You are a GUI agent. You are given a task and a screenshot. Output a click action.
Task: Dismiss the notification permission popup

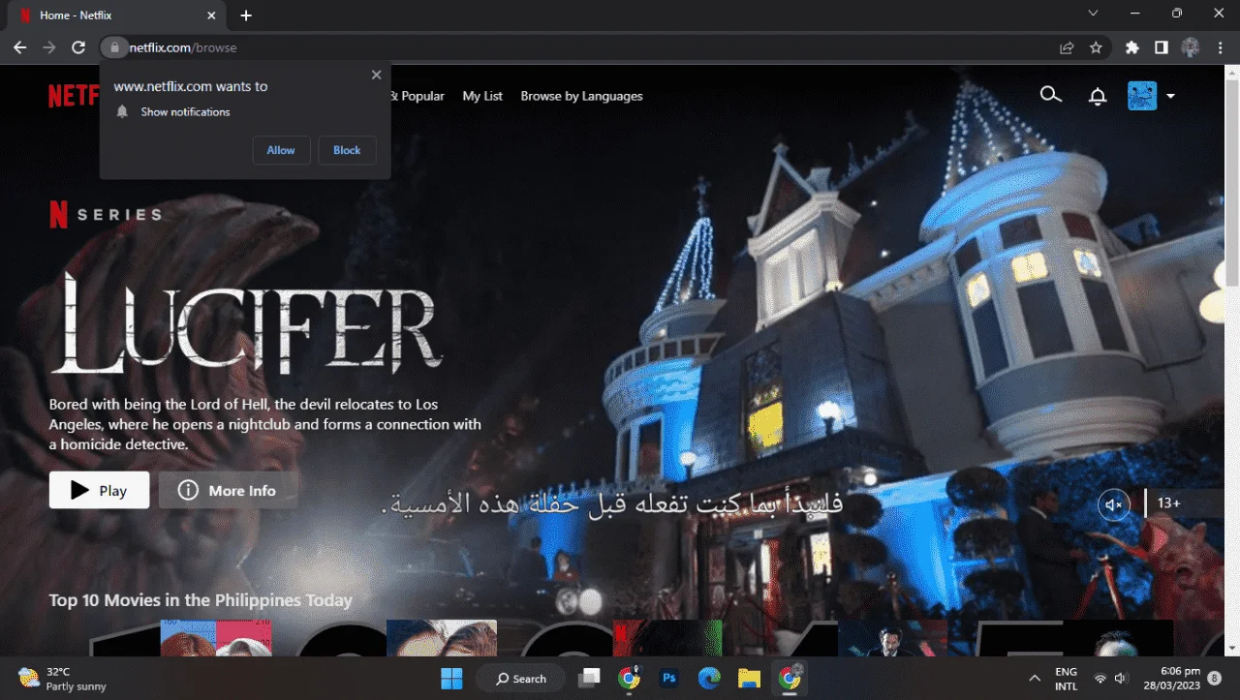(377, 75)
